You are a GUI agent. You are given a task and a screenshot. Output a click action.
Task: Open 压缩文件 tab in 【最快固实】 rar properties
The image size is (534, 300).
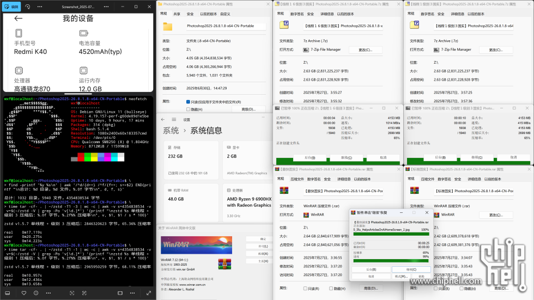(x=297, y=179)
